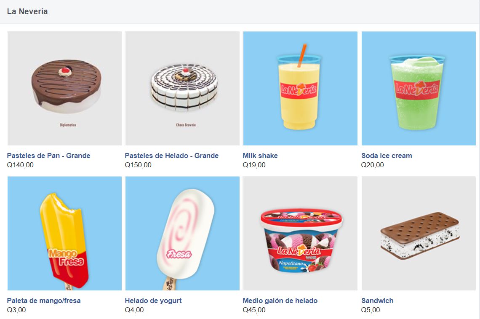This screenshot has height=319, width=480.
Task: Open the Fresa yogurt ice cream bar image
Action: click(x=182, y=233)
